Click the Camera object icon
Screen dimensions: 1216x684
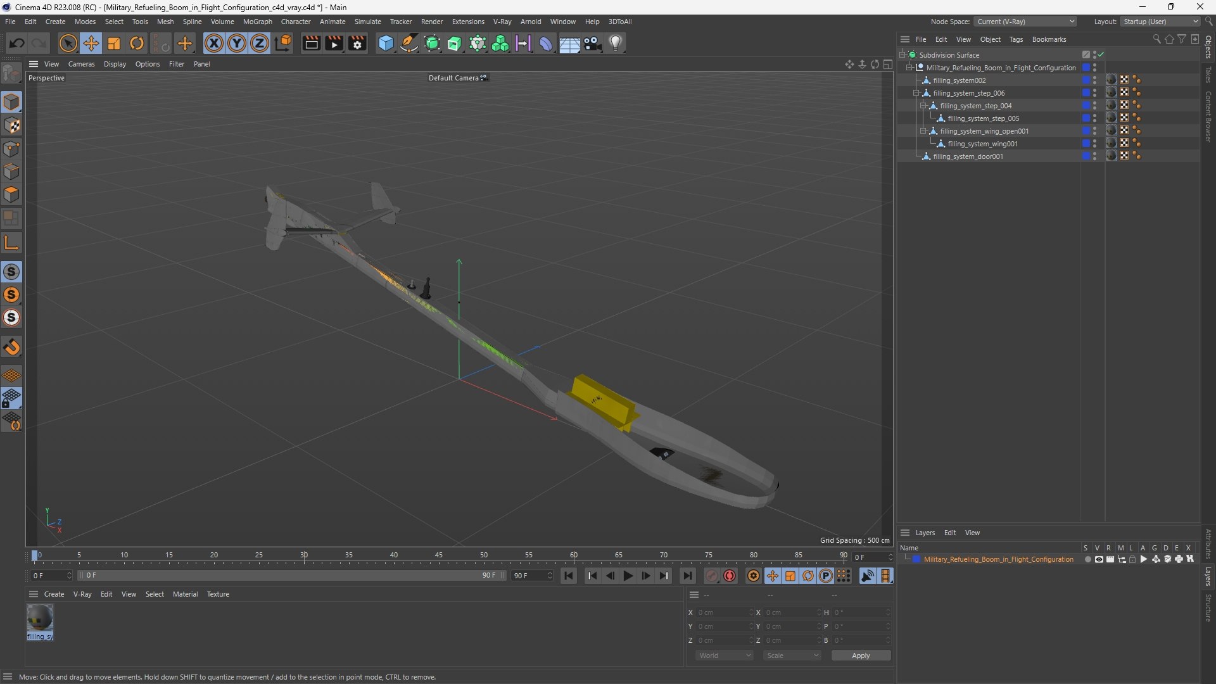[593, 43]
